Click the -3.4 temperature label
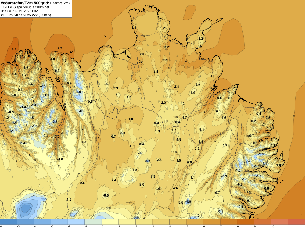Screen dimensions: 305x228 (148, 161)
